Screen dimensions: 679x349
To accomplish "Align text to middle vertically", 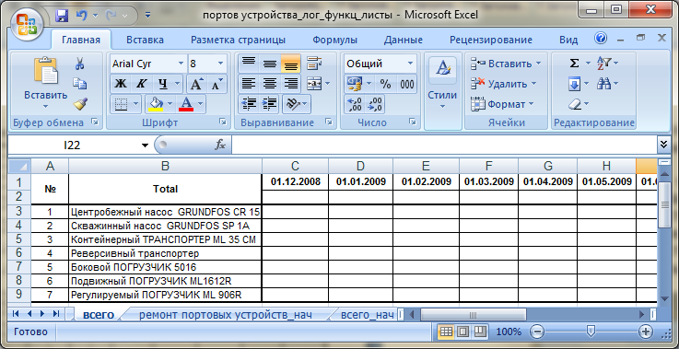I will (x=270, y=64).
